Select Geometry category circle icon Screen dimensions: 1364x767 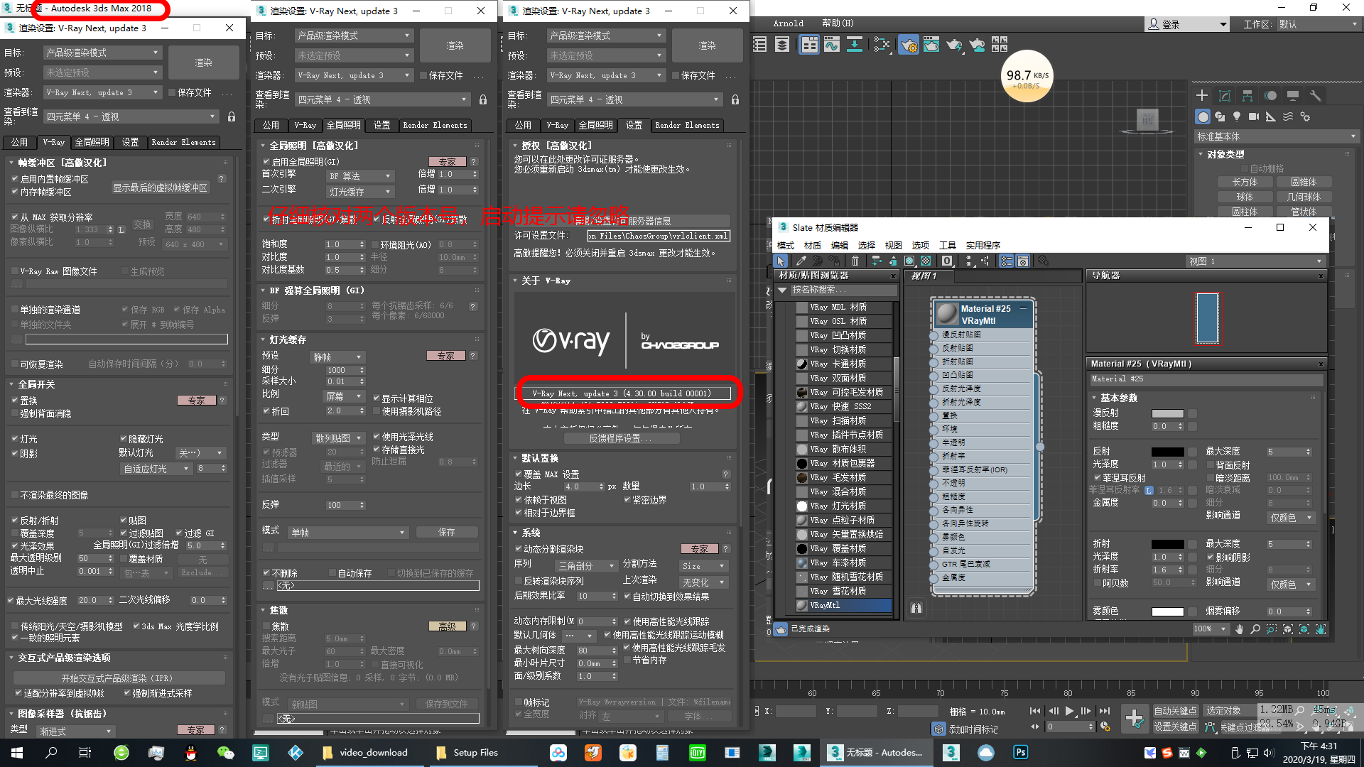(x=1203, y=116)
